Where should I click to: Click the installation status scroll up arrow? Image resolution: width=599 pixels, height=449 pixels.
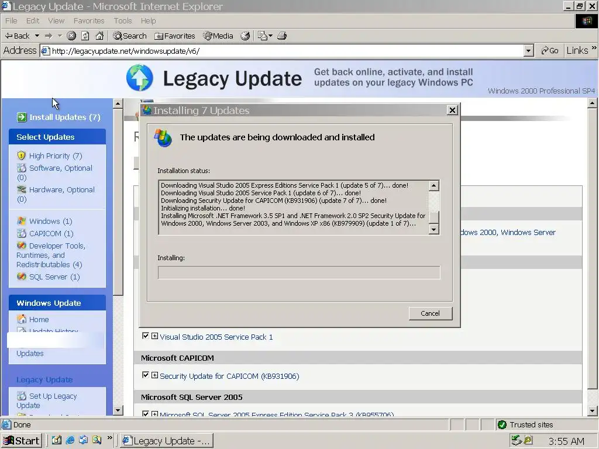[433, 185]
